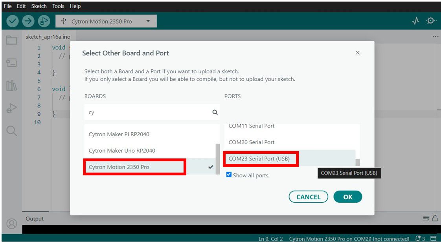Open the Tools menu
The width and height of the screenshot is (441, 242).
pyautogui.click(x=58, y=6)
